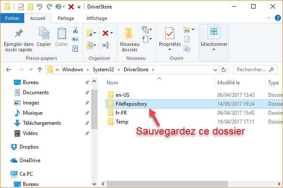This screenshot has width=283, height=188.
Task: Open the recent locations dropdown arrow
Action: (29, 69)
